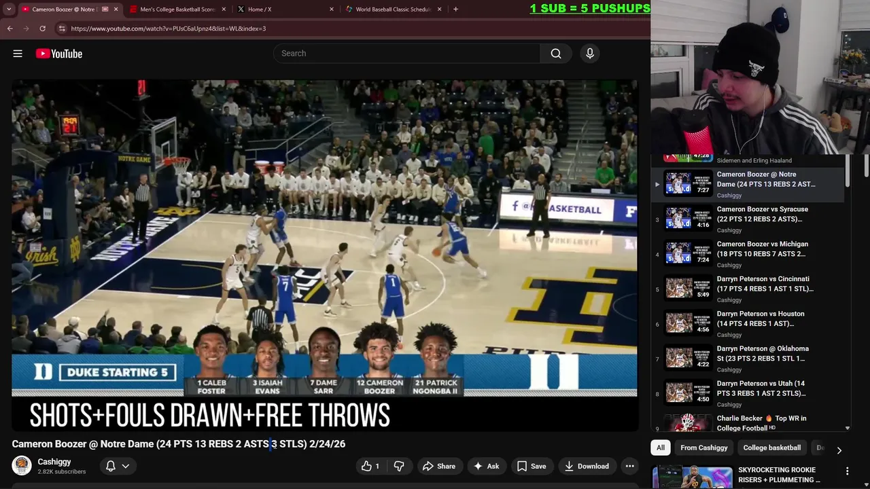The width and height of the screenshot is (870, 489).
Task: Open the browser tab search dropdown arrow
Action: [x=9, y=10]
